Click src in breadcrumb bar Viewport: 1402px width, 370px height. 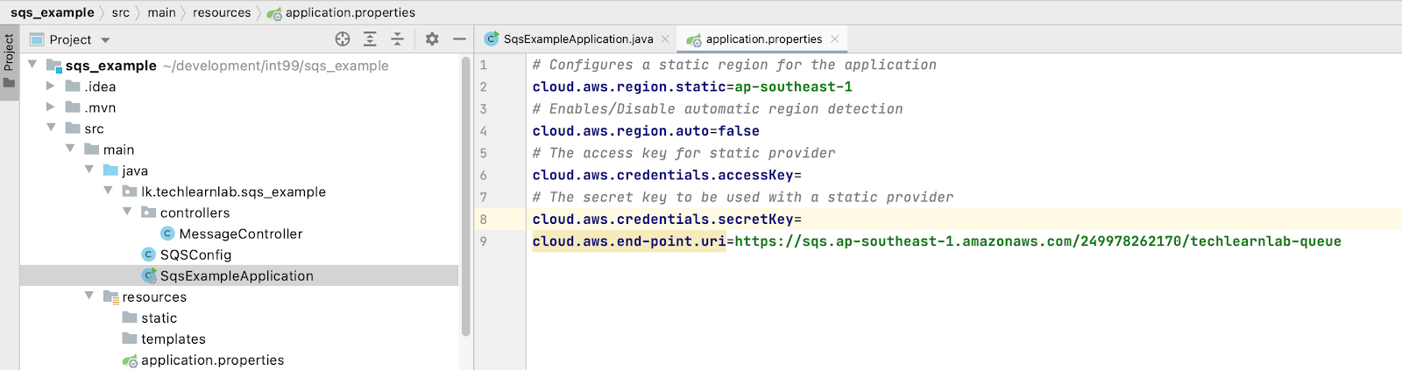pyautogui.click(x=121, y=12)
